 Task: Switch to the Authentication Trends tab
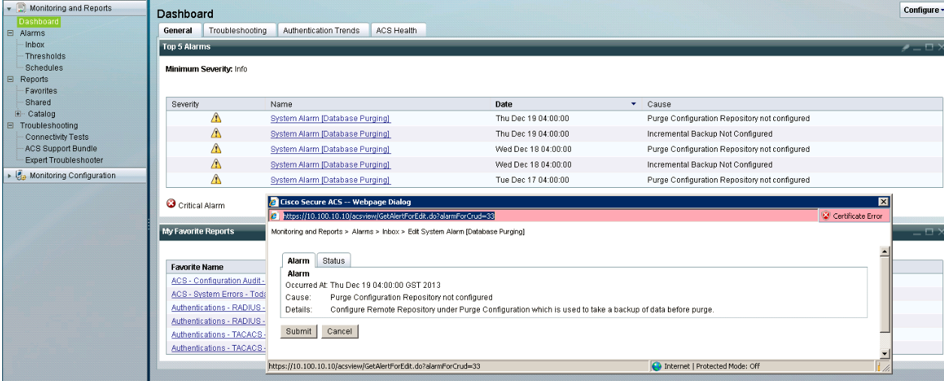(x=322, y=30)
